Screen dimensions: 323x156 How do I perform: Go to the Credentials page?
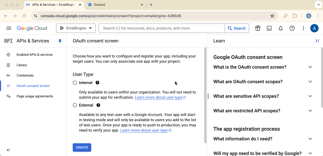pos(25,75)
